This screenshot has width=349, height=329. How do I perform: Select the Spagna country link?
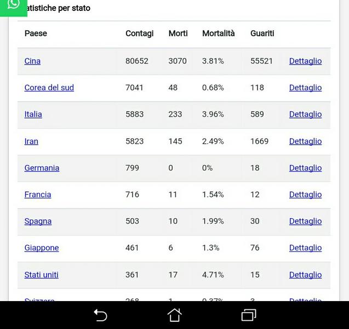click(x=38, y=221)
